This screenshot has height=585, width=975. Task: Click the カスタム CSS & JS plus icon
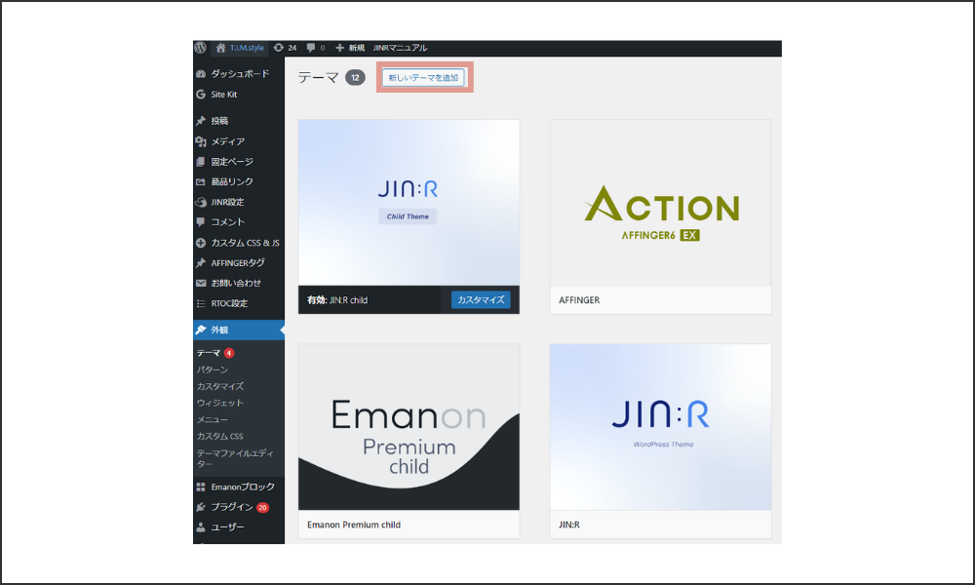(201, 243)
